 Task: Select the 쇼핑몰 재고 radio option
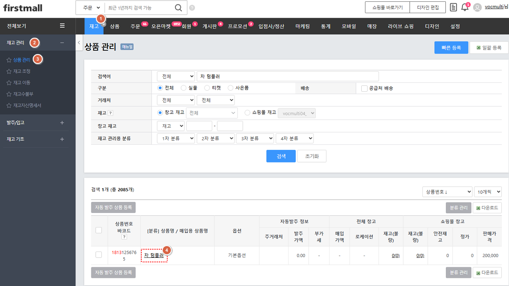(x=247, y=113)
